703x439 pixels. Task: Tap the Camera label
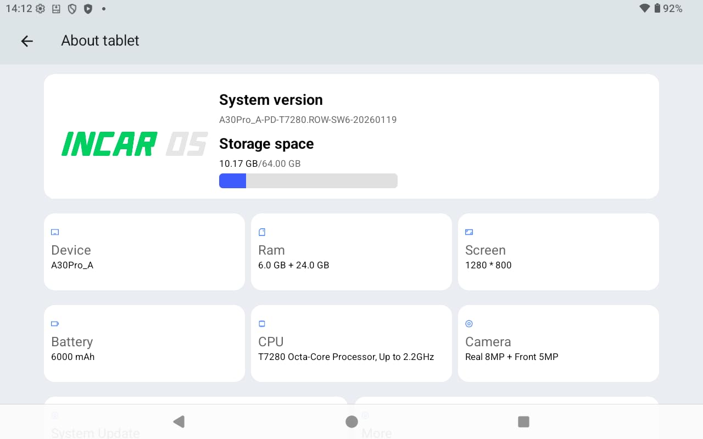(x=488, y=342)
